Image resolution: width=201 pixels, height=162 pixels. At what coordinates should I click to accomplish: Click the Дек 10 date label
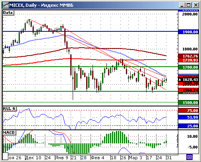[x=33, y=158]
